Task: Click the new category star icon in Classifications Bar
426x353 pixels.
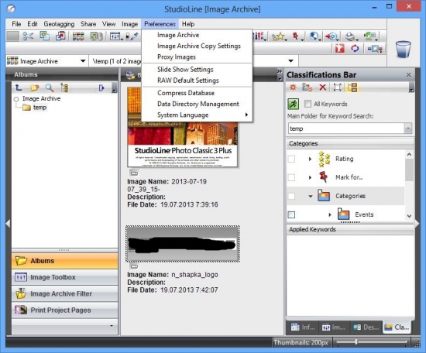Action: tap(307, 87)
